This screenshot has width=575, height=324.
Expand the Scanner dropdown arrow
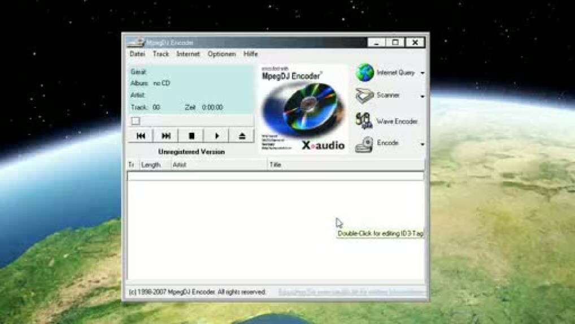tap(422, 97)
